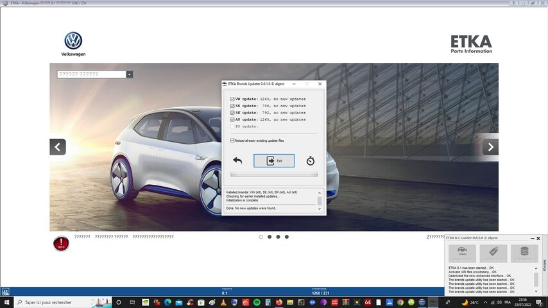The image size is (548, 308).
Task: Close the ETKA Loader panel
Action: coord(538,239)
